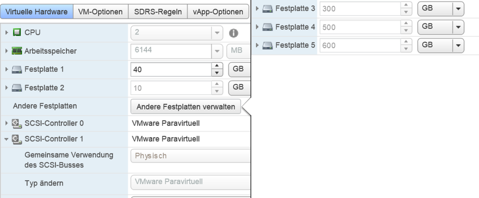The height and width of the screenshot is (198, 479).
Task: Open the SDRS-Regeln tab
Action: [158, 11]
